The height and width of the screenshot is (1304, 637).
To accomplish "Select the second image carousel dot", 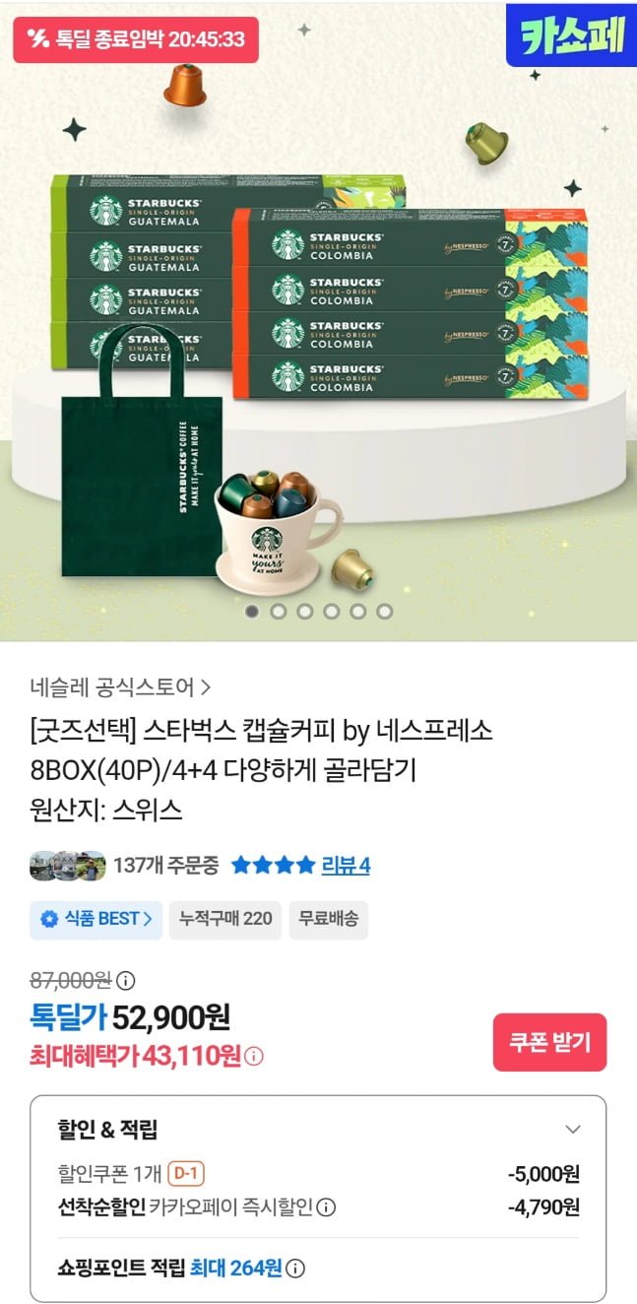I will [x=279, y=612].
